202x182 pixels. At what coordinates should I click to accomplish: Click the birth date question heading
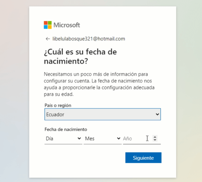coord(80,57)
